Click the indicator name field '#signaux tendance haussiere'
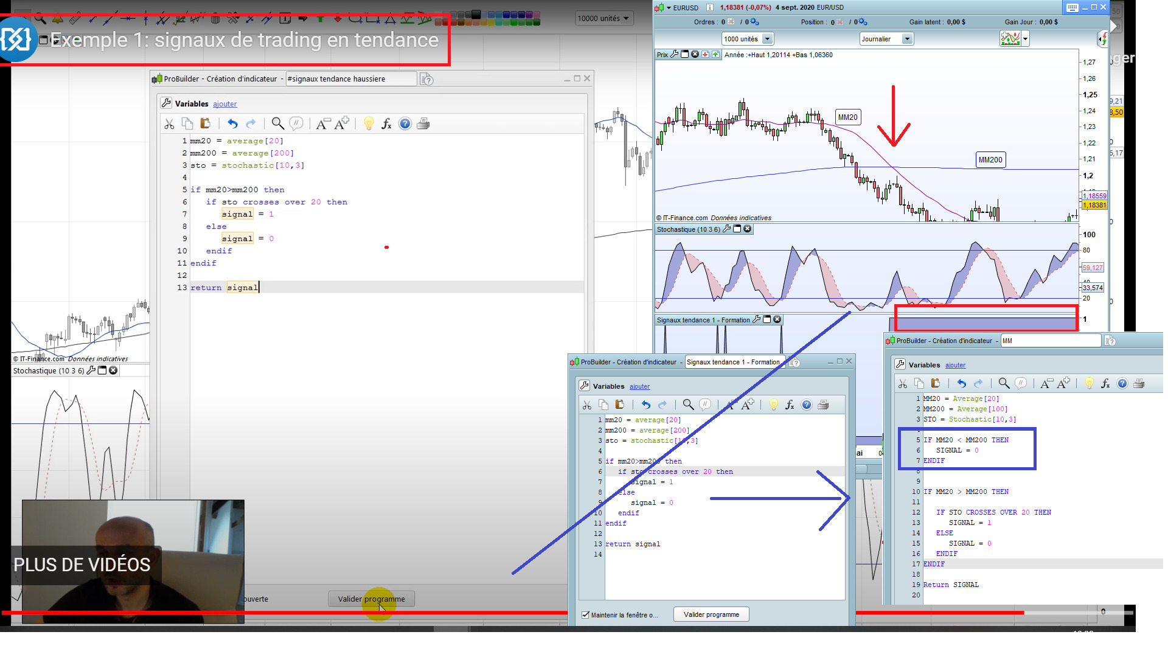This screenshot has height=657, width=1168. [351, 79]
